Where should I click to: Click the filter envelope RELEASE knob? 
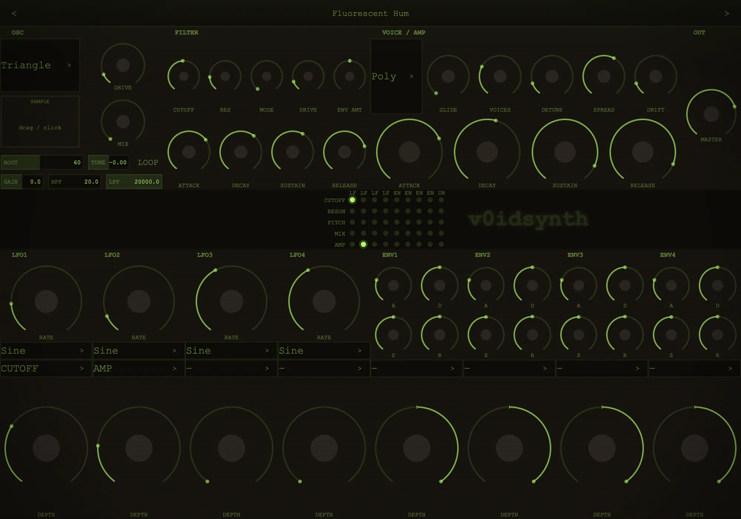point(345,152)
